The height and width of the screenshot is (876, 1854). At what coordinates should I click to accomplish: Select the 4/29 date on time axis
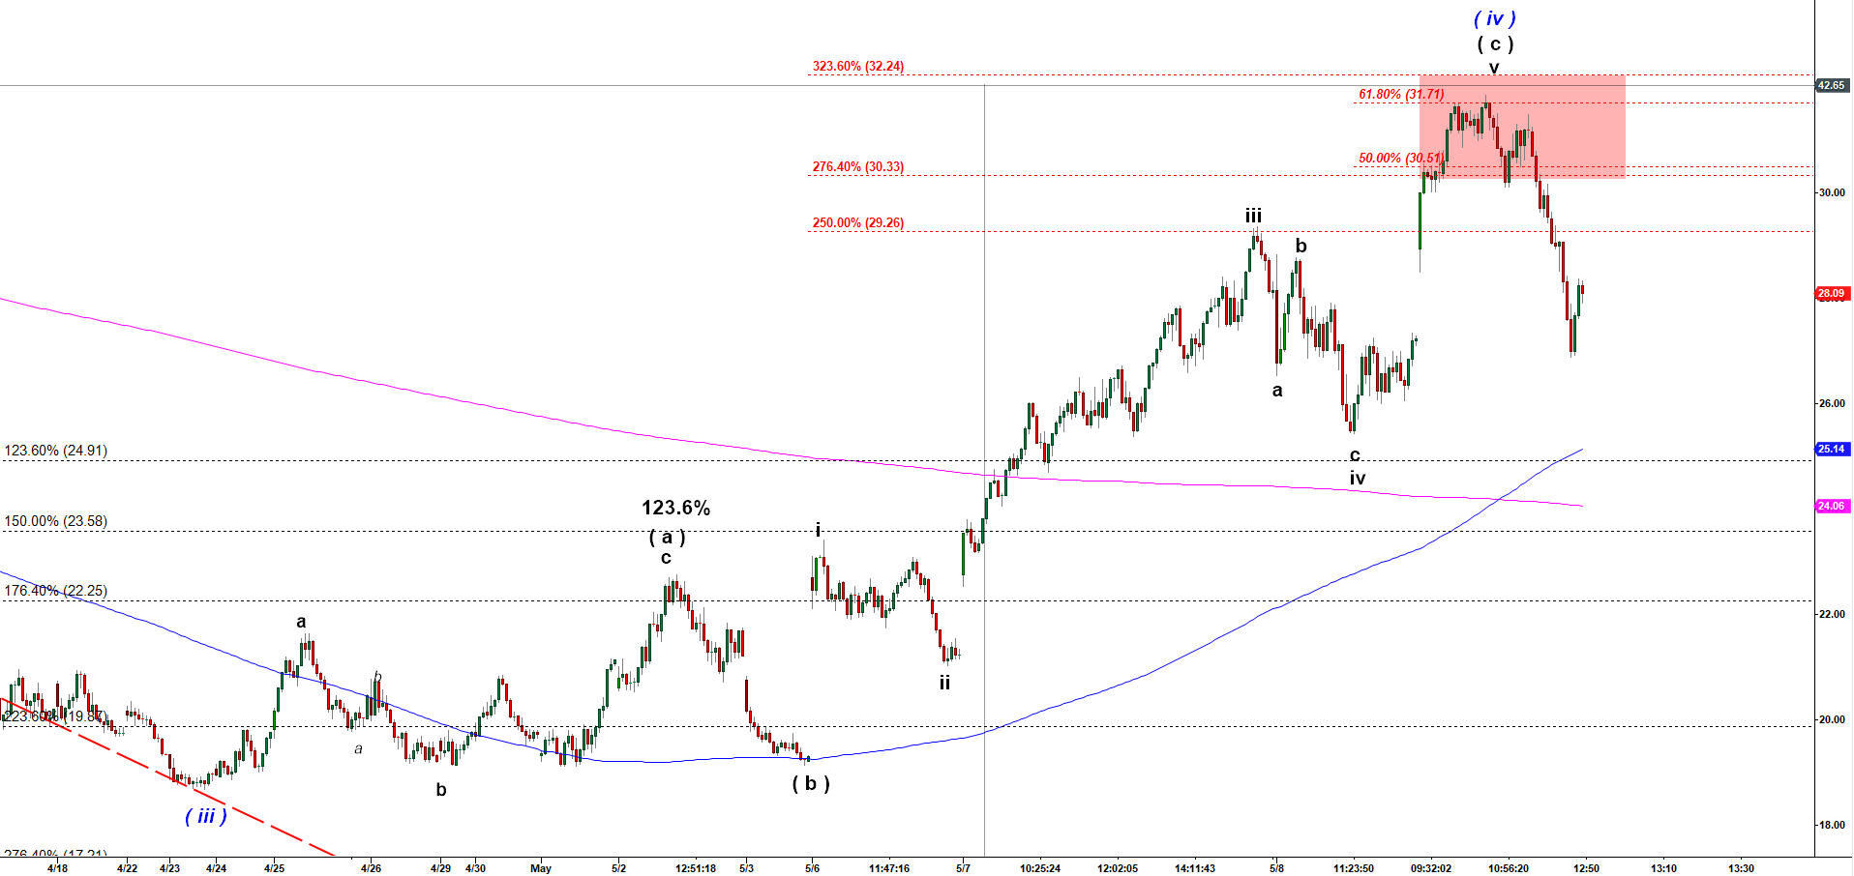click(440, 868)
